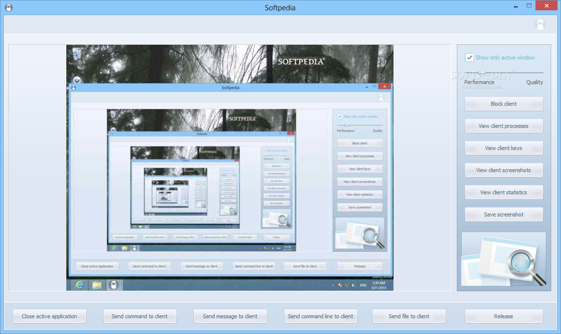Click the flag notification icon in the remote tray
Screen dimensions: 561x334
pos(340,285)
